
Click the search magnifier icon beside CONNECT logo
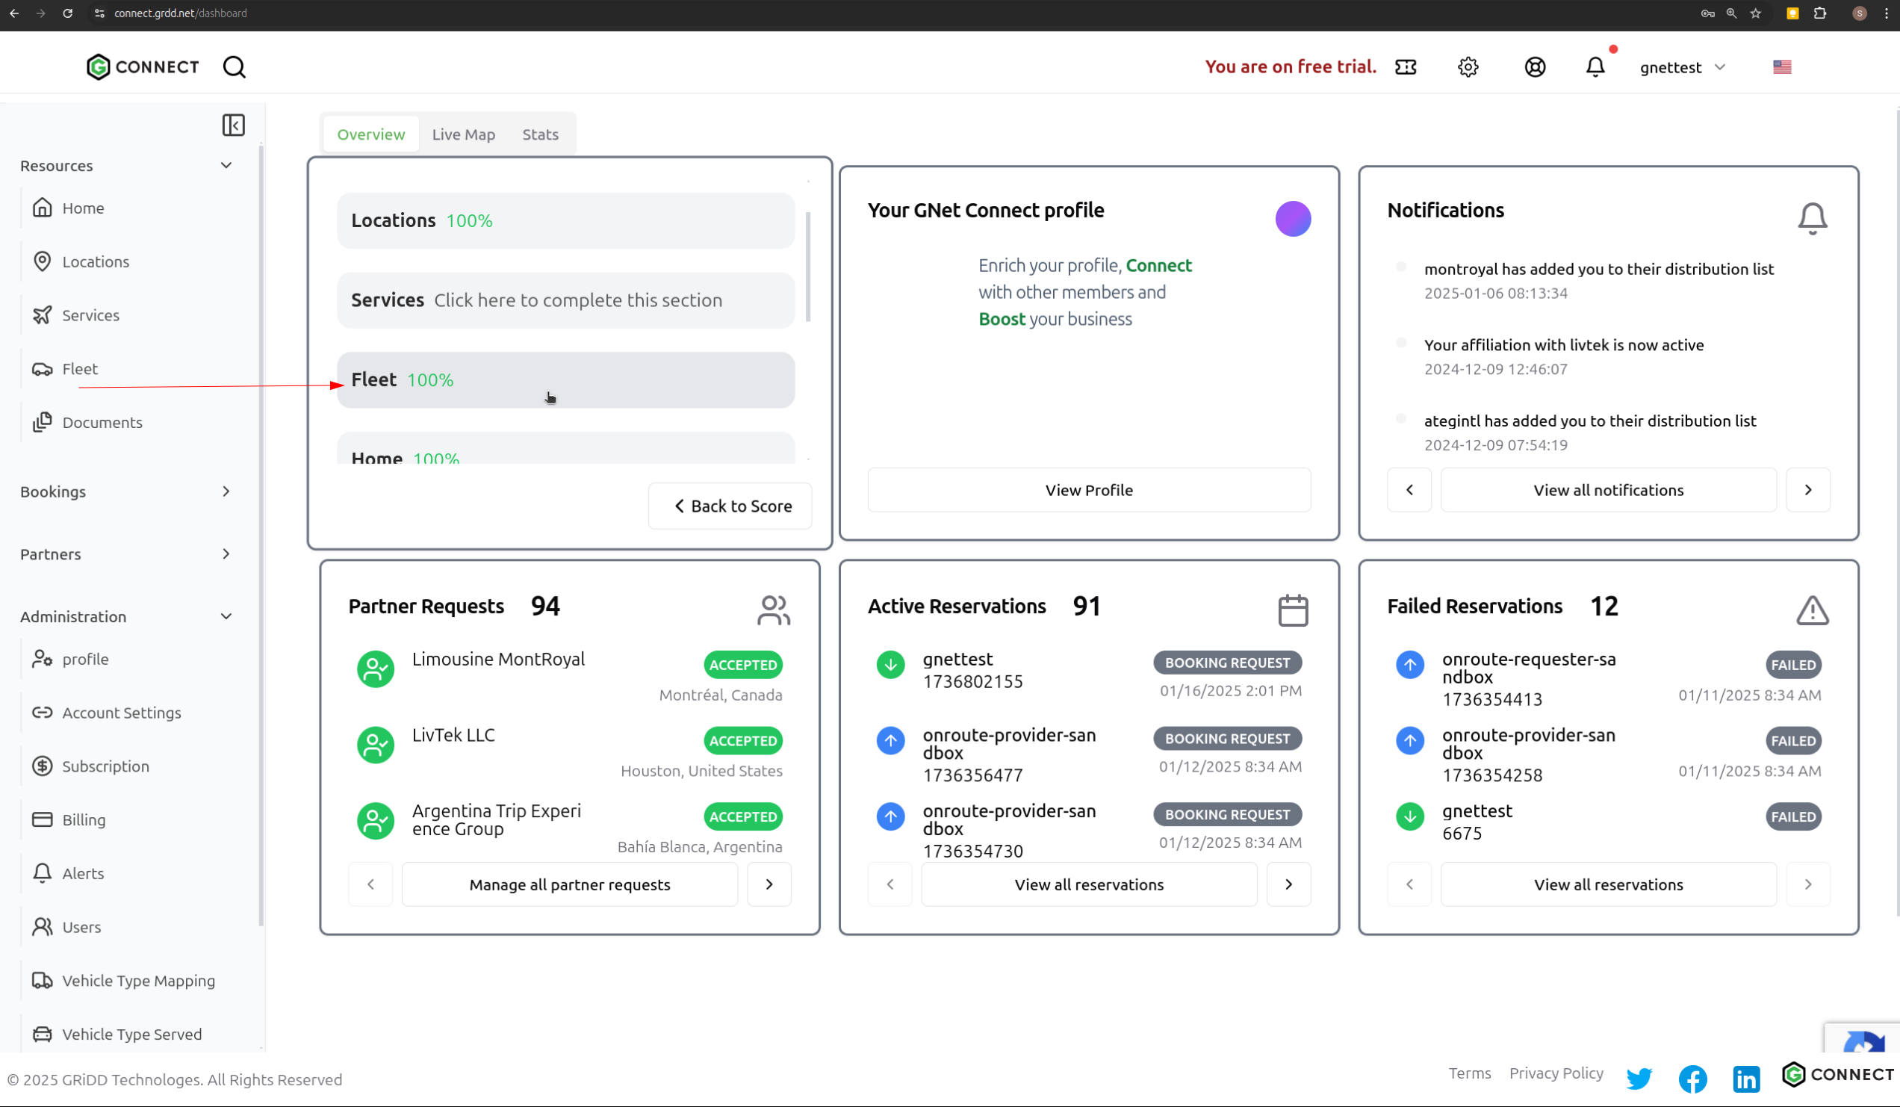[x=234, y=67]
